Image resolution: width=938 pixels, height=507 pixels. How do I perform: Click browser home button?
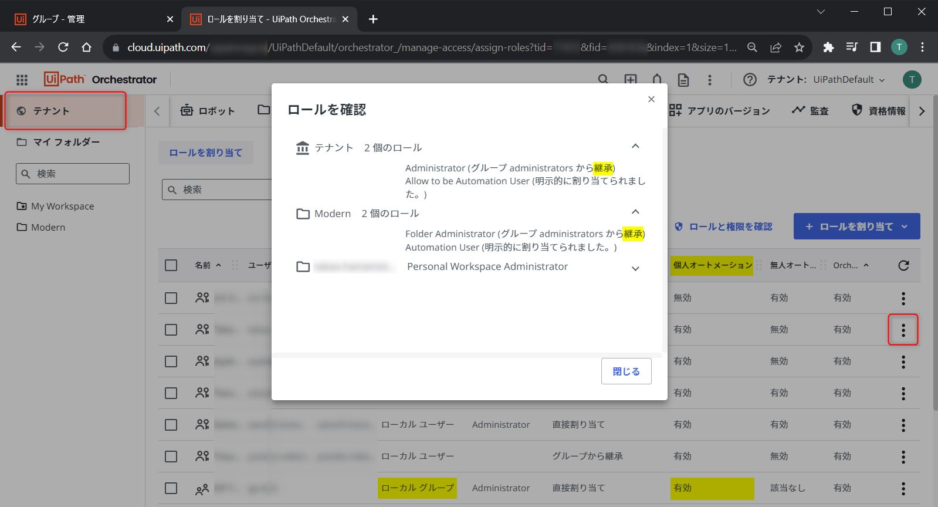pos(86,48)
